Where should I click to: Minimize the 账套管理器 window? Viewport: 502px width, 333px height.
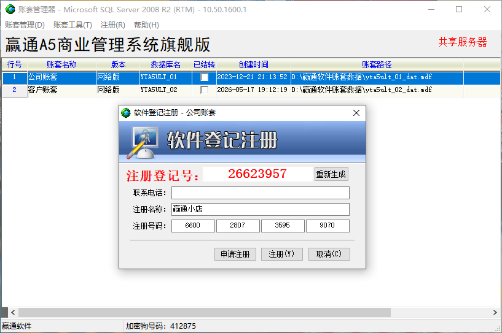point(431,9)
